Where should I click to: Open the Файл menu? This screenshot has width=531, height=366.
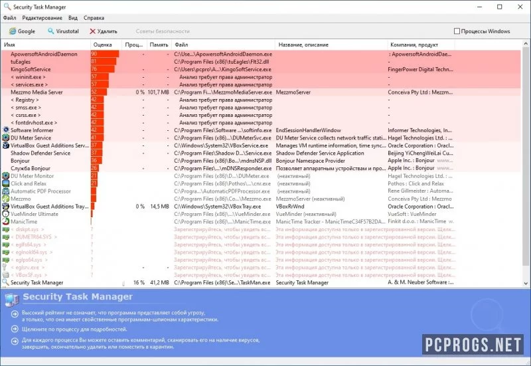pyautogui.click(x=9, y=18)
